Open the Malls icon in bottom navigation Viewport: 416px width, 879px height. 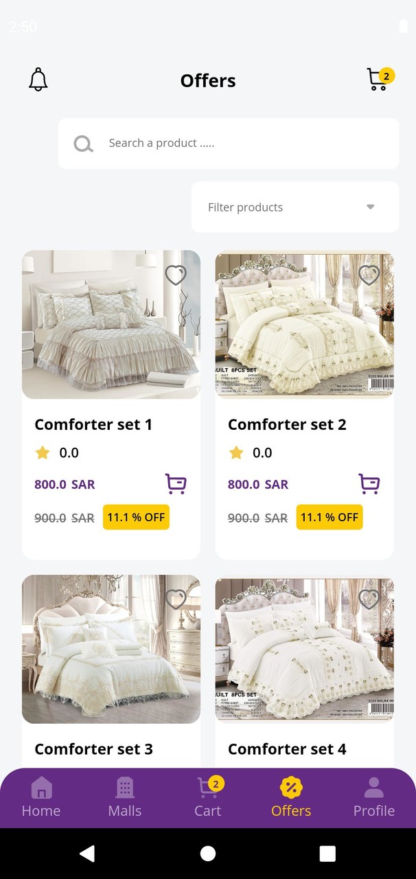click(x=124, y=788)
